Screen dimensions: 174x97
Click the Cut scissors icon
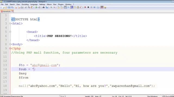click(26, 7)
